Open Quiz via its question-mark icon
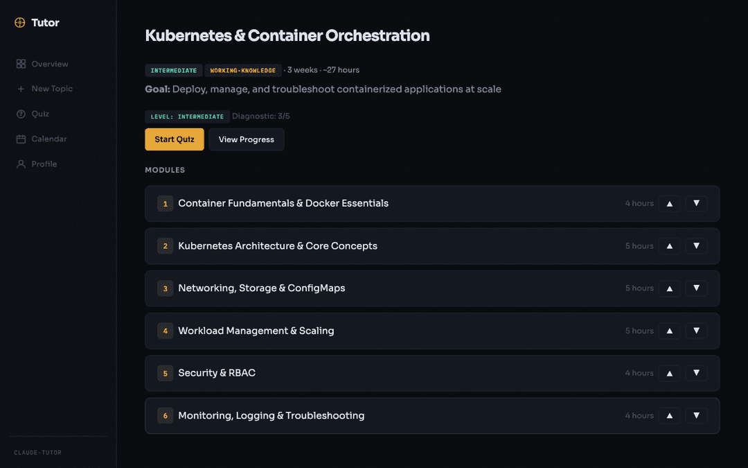748x468 pixels. 21,114
